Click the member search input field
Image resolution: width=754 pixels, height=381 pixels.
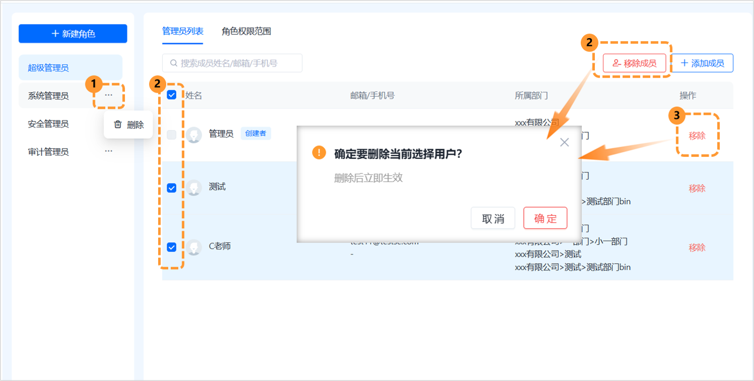[x=232, y=63]
